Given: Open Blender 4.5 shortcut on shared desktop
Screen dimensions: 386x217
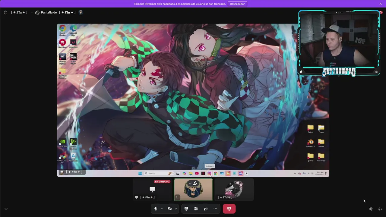Looking at the screenshot, I should click(x=310, y=143).
